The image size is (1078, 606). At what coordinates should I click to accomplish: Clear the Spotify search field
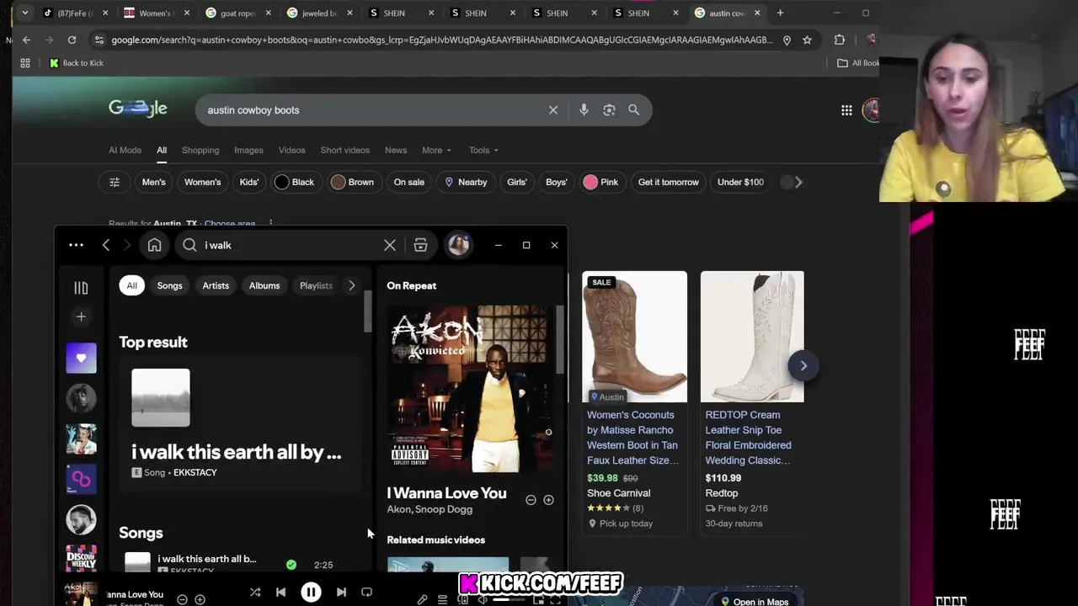point(390,245)
